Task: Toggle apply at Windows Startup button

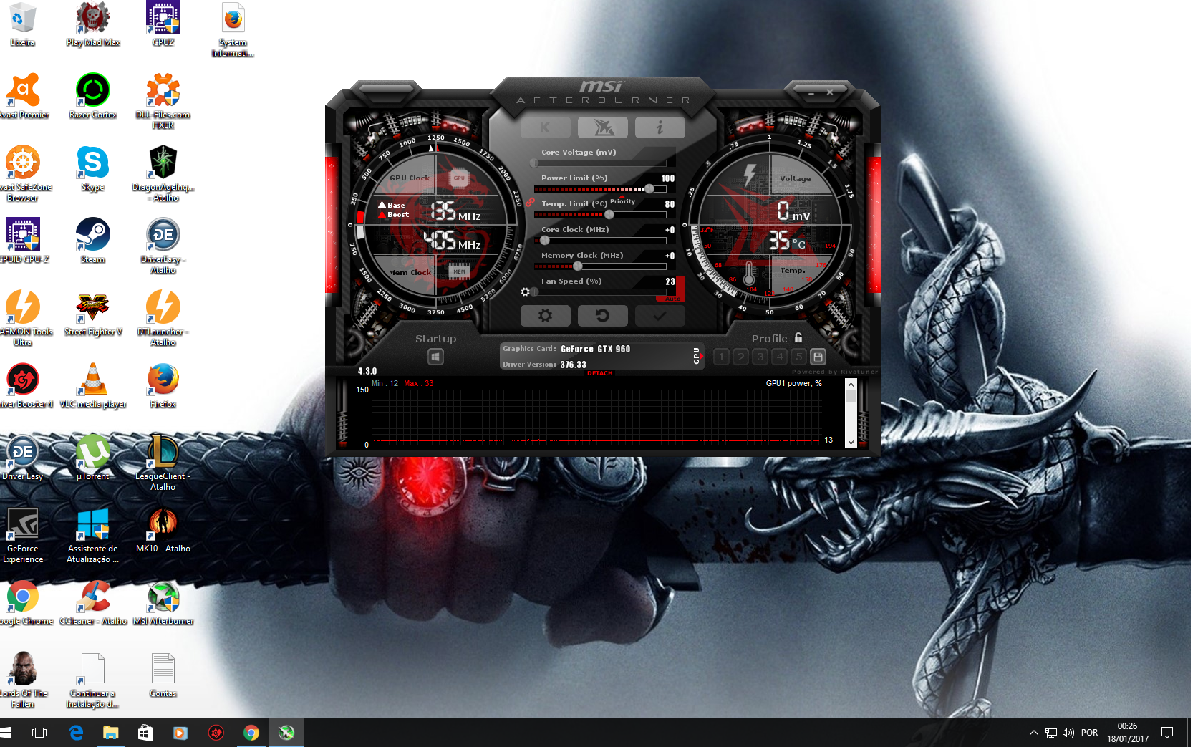Action: point(435,357)
